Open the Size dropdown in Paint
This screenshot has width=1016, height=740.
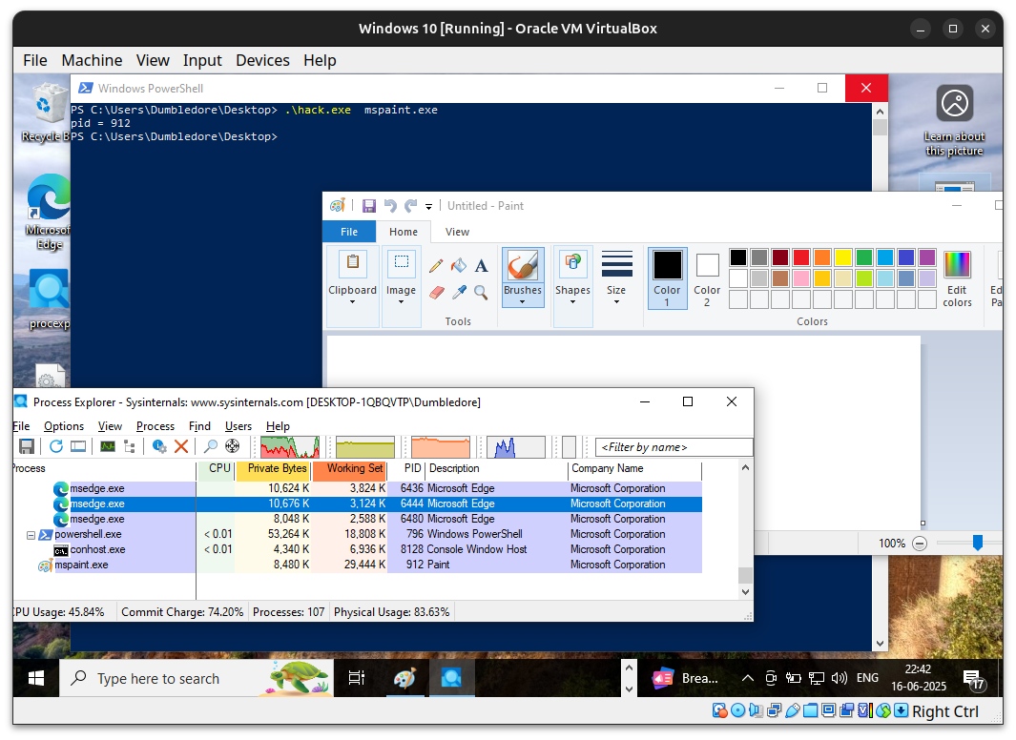(x=616, y=279)
